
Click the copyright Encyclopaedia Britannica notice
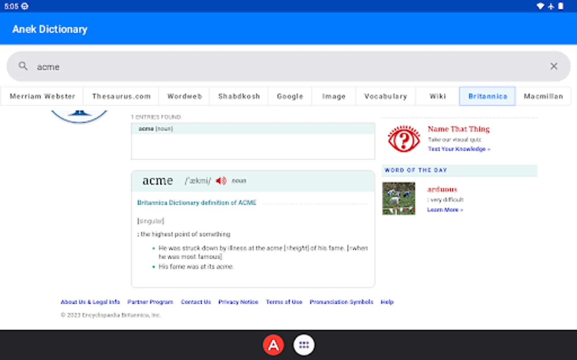click(x=111, y=315)
